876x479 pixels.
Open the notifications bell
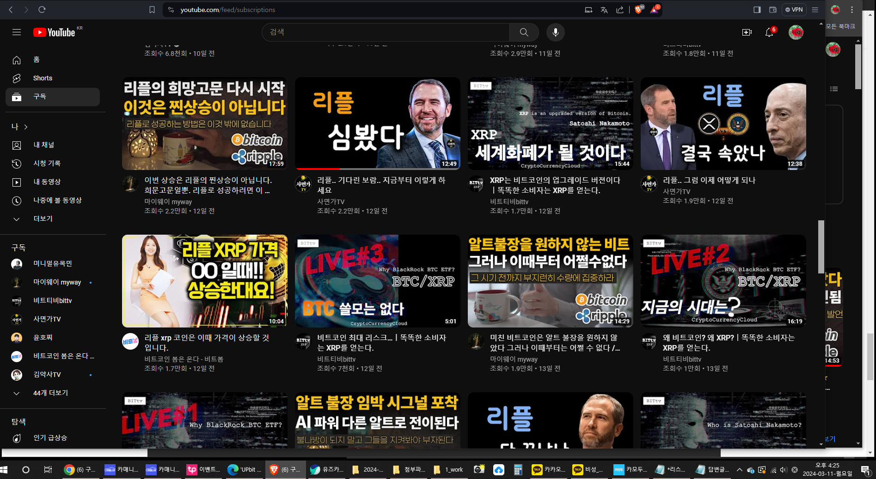769,32
